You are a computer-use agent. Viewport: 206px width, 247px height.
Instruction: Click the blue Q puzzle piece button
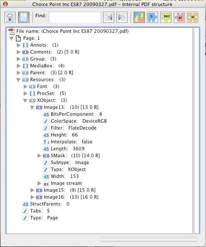pyautogui.click(x=153, y=17)
